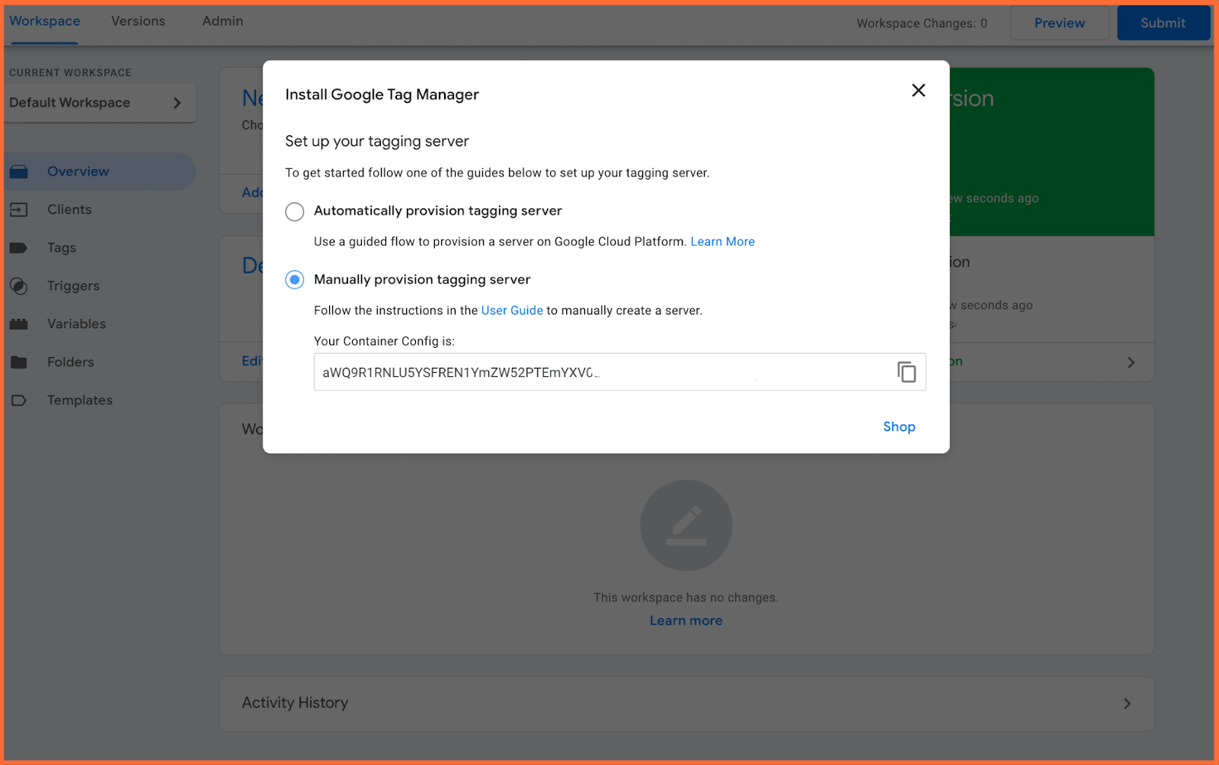Expand the Activity History section

pos(1127,703)
